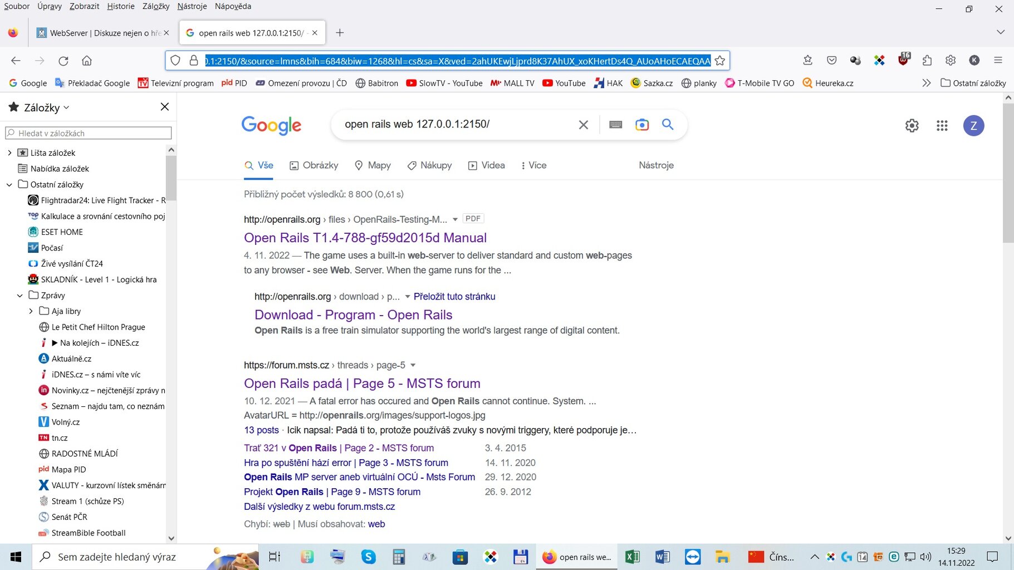
Task: Open the Windows Start menu
Action: point(16,557)
